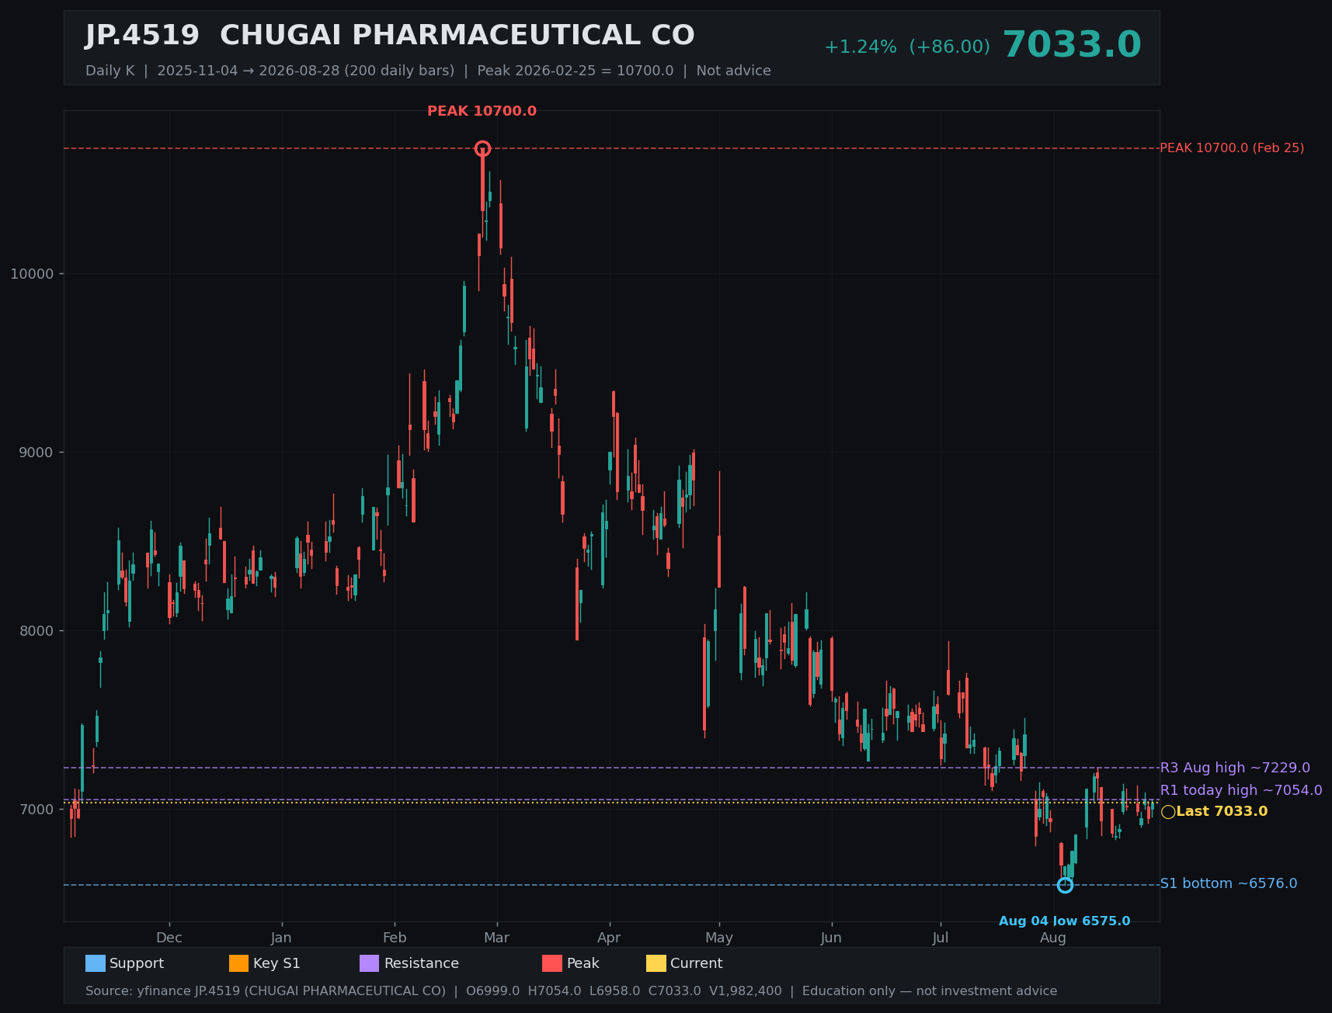The width and height of the screenshot is (1332, 1013).
Task: Click the red Peak legend swatch
Action: tap(552, 963)
